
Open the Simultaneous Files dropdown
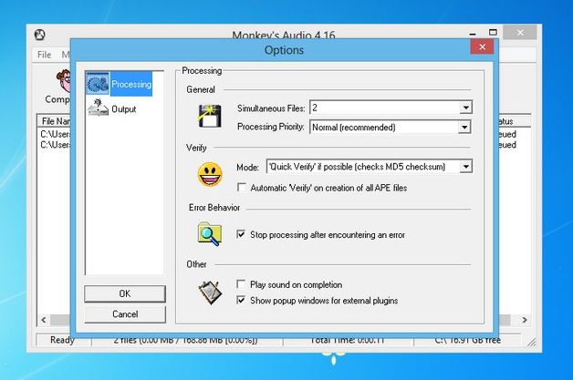(x=465, y=108)
